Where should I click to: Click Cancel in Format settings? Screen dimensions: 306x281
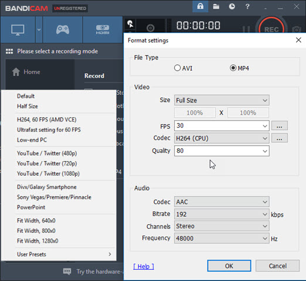(277, 266)
